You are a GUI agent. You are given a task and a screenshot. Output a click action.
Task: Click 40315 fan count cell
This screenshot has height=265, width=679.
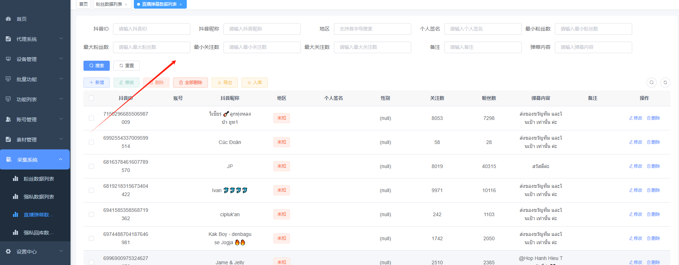click(x=489, y=166)
